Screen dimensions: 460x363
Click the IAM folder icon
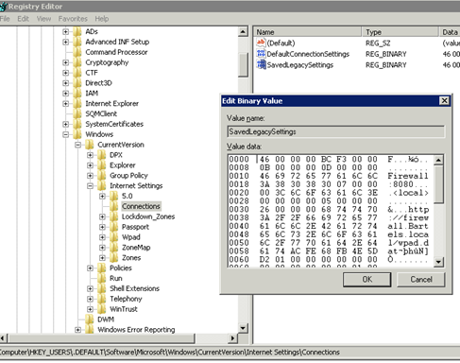(x=77, y=94)
